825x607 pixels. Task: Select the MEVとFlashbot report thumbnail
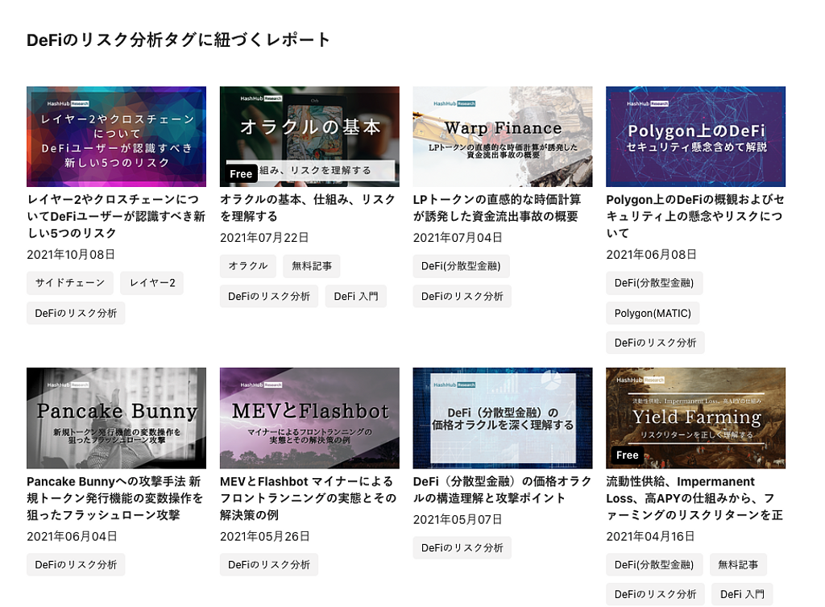click(309, 418)
